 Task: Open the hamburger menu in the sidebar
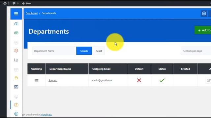(x=16, y=14)
